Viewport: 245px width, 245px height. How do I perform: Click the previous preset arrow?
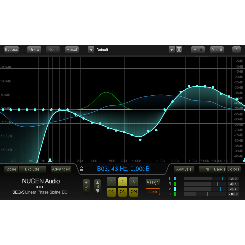pyautogui.click(x=91, y=50)
